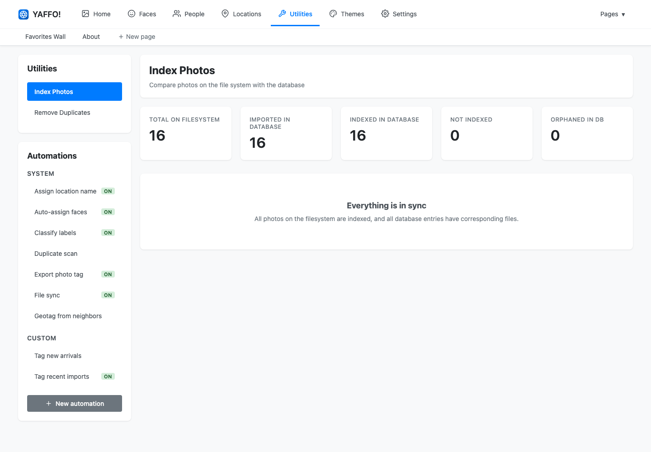Toggle the File sync ON badge
Viewport: 651px width, 452px height.
click(x=108, y=295)
